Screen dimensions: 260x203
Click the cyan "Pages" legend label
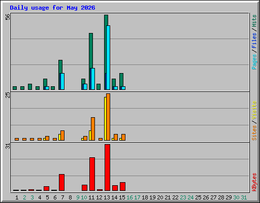click(254, 62)
